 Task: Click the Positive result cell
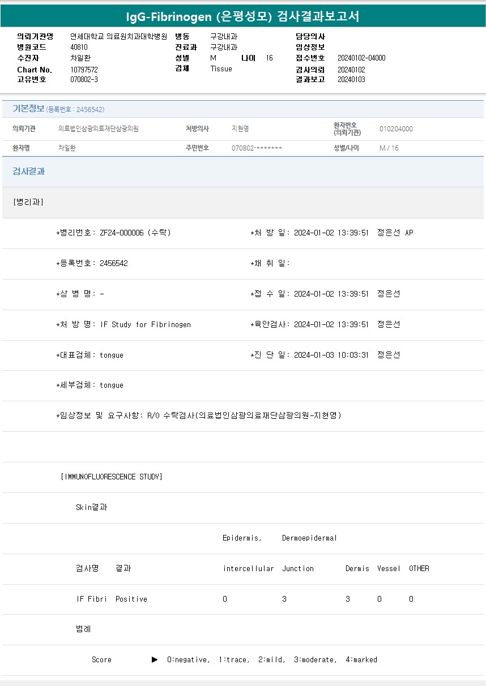click(x=131, y=599)
